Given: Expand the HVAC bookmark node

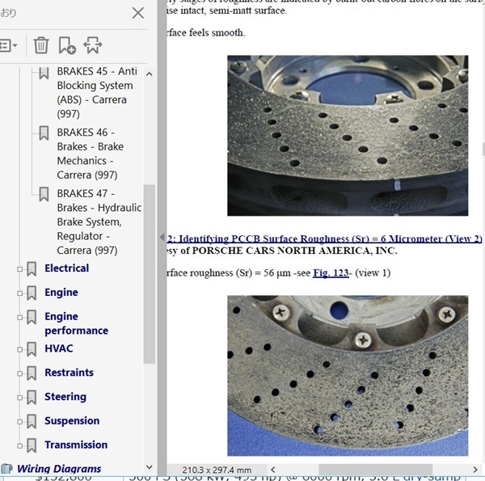Looking at the screenshot, I should tap(19, 349).
